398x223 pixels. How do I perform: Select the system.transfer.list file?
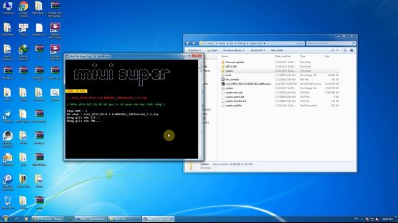click(x=236, y=101)
